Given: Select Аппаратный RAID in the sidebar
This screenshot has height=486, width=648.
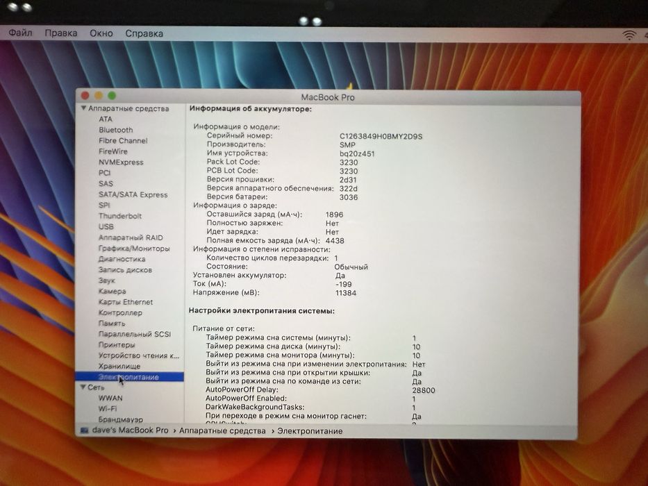Looking at the screenshot, I should (x=131, y=237).
